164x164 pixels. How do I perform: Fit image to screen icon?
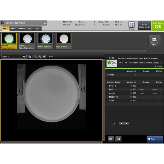click(x=44, y=57)
